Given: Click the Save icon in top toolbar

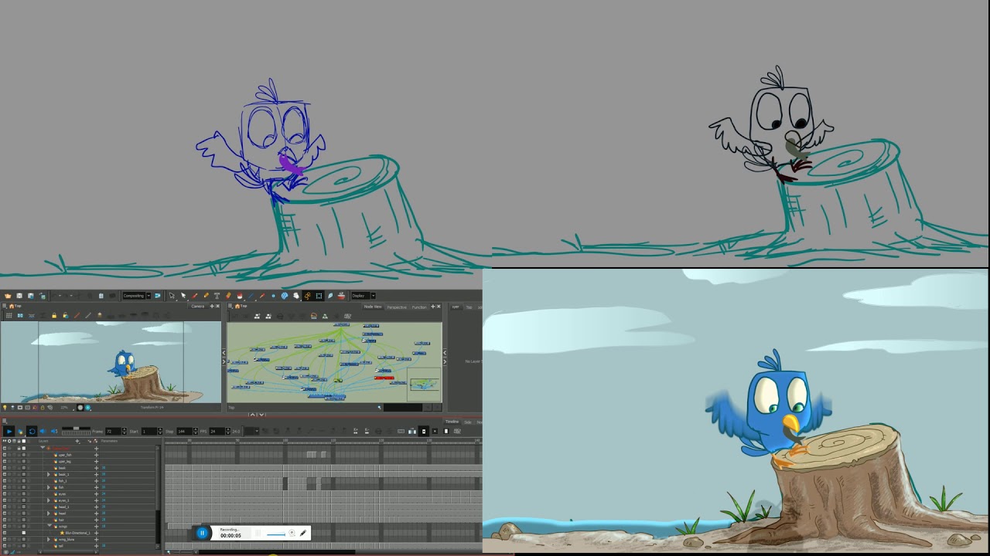Looking at the screenshot, I should [19, 296].
